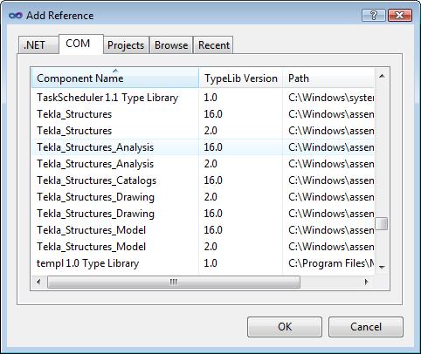
Task: Select Tekla_Structures_Drawing entry with version 16.0
Action: coord(203,214)
